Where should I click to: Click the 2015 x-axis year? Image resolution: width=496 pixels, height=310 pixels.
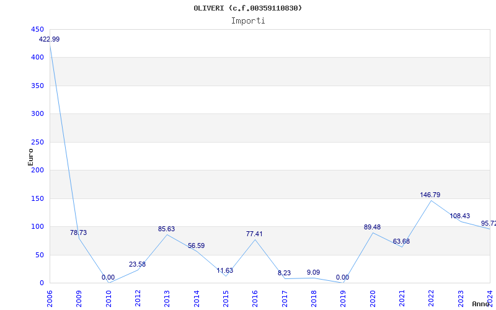click(x=226, y=298)
